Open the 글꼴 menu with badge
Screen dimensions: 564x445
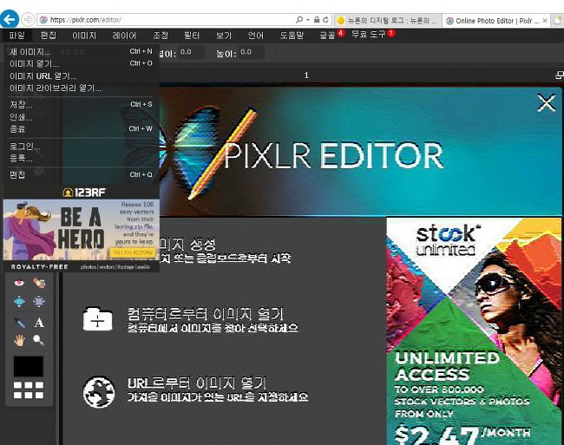coord(327,36)
